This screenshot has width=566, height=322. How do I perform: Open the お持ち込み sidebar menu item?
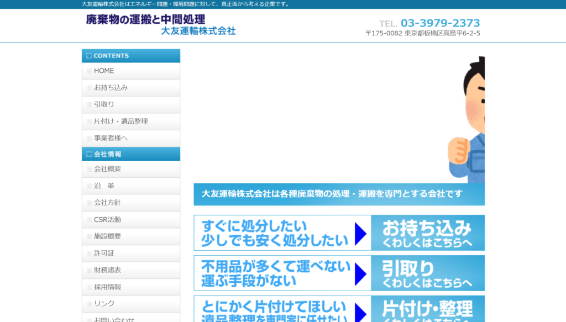point(111,87)
